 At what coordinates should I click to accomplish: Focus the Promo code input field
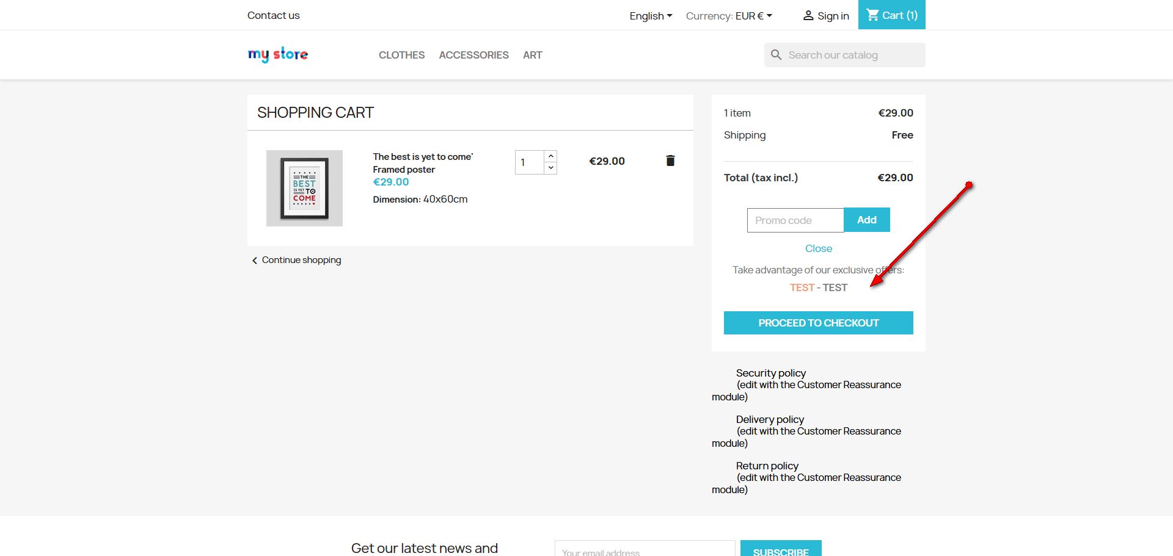click(x=795, y=220)
